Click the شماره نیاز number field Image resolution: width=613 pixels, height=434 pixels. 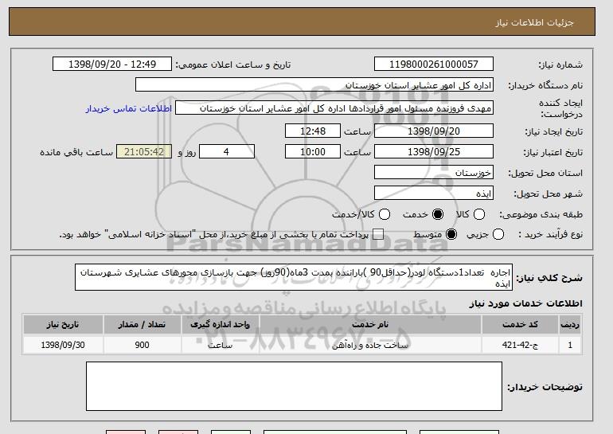(434, 65)
